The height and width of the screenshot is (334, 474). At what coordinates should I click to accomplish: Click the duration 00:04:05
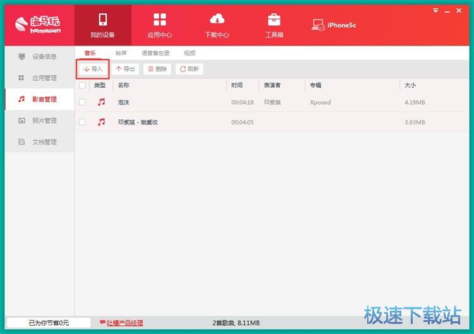243,122
